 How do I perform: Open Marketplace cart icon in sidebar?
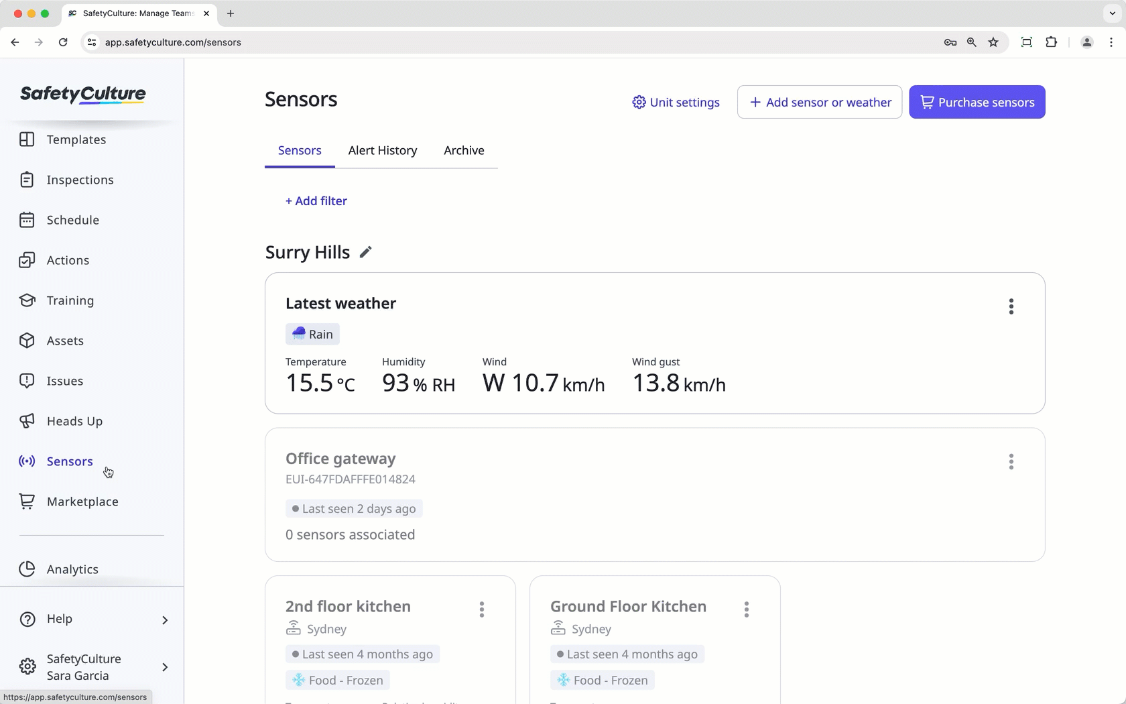27,502
